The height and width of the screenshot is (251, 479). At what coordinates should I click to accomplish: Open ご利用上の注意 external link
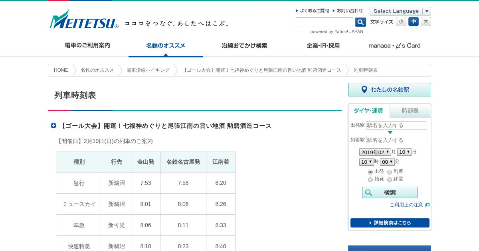pyautogui.click(x=410, y=205)
